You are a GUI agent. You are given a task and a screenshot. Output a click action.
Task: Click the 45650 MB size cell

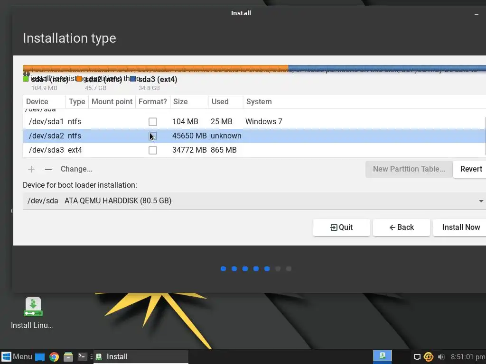pyautogui.click(x=189, y=136)
